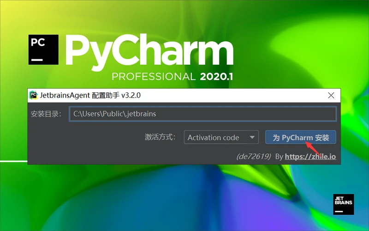Focus the install directory path field
This screenshot has height=231, width=369.
pyautogui.click(x=202, y=114)
